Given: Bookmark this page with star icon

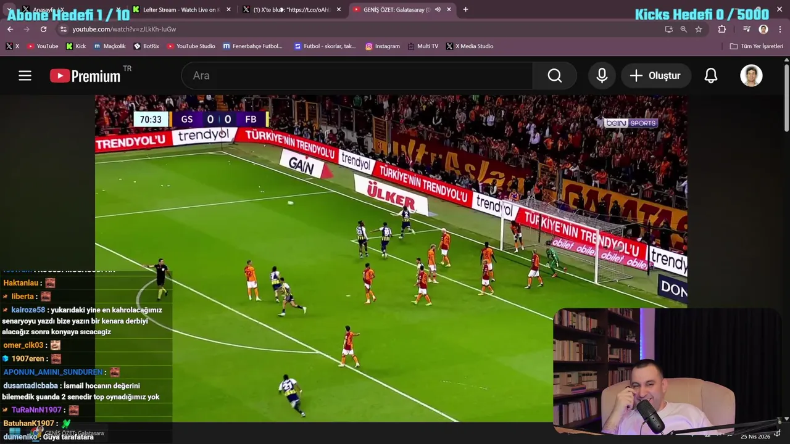Looking at the screenshot, I should coord(699,29).
